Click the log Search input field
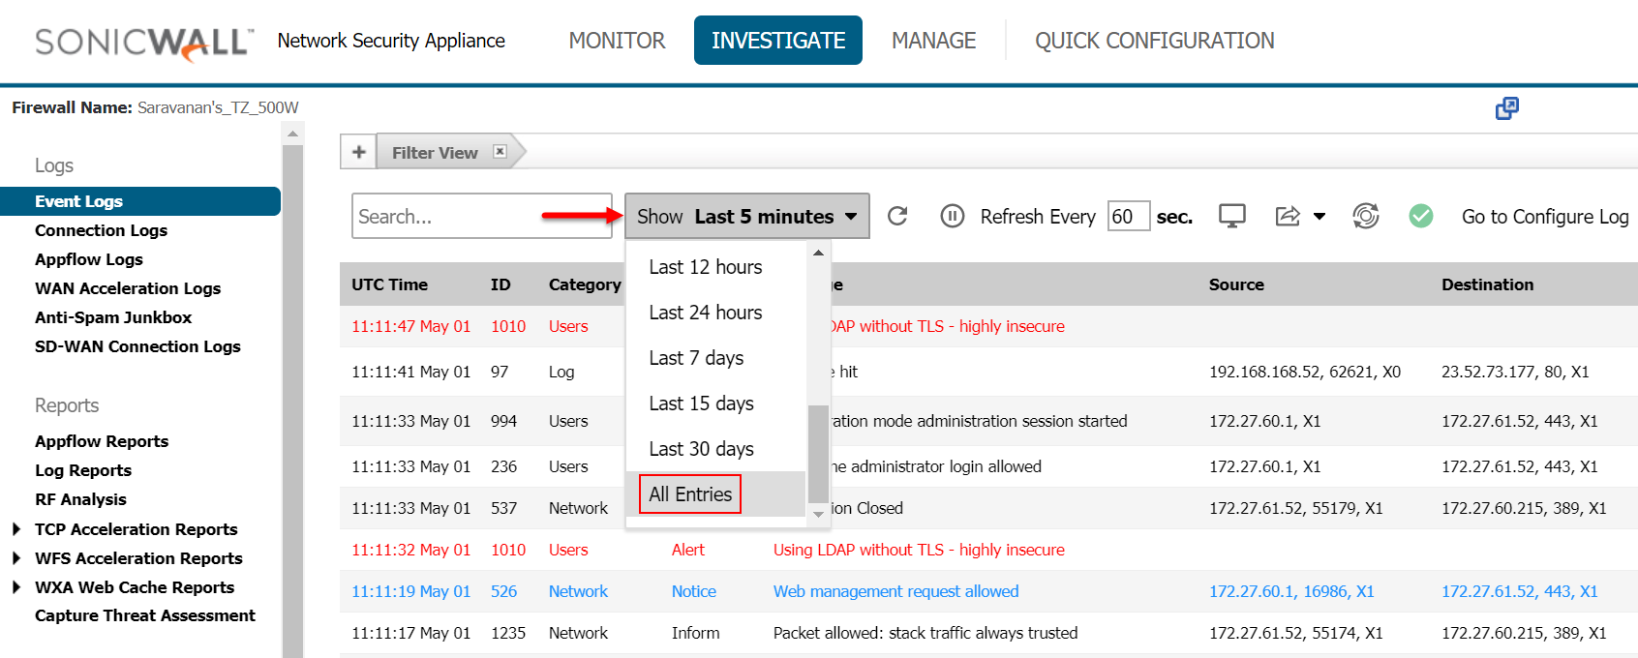Viewport: 1638px width, 658px height. pos(481,216)
